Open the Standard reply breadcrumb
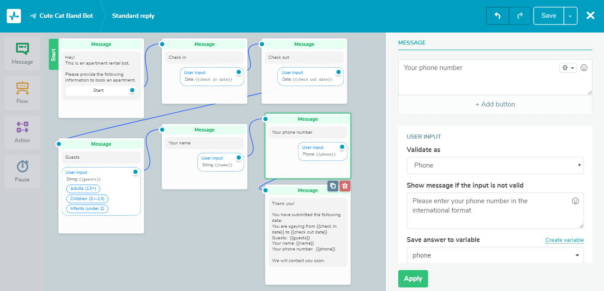The width and height of the screenshot is (604, 291). coord(133,16)
